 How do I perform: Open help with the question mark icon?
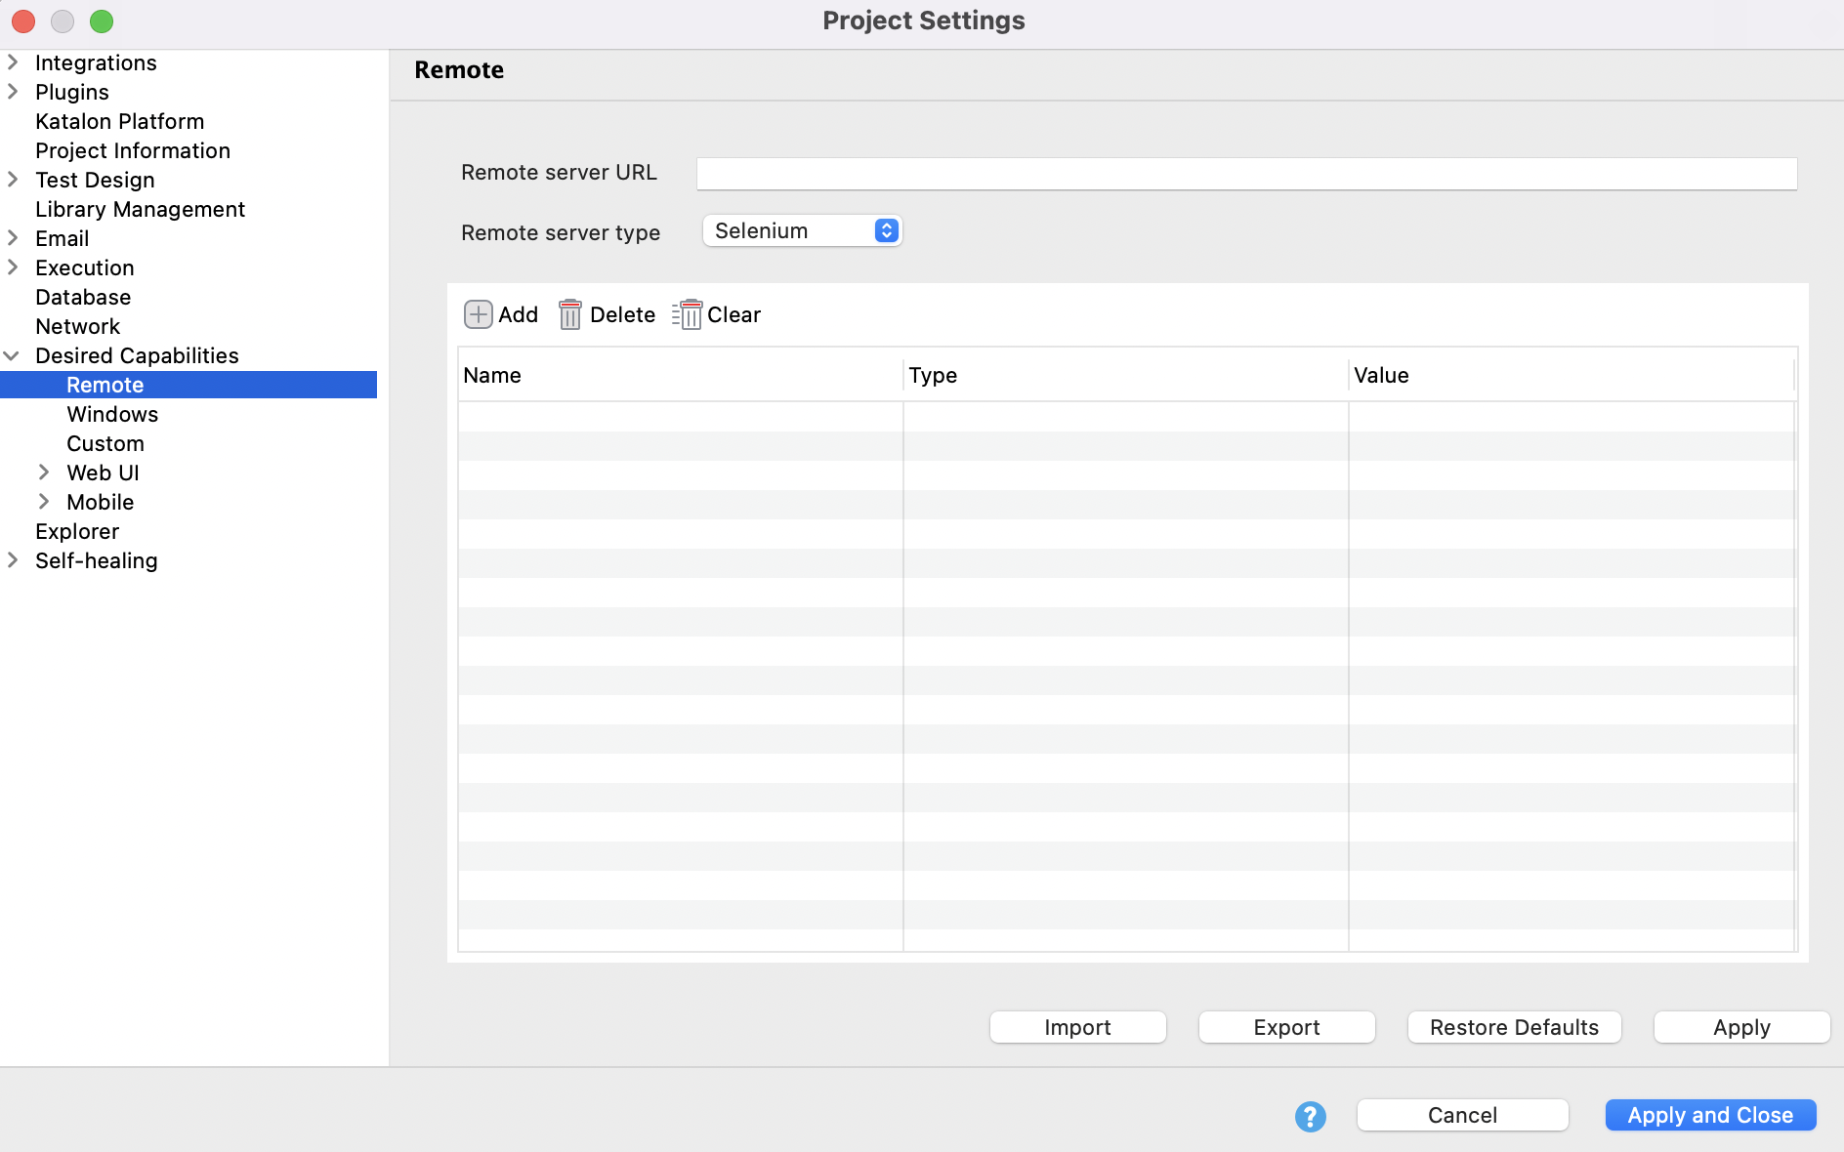[1310, 1116]
